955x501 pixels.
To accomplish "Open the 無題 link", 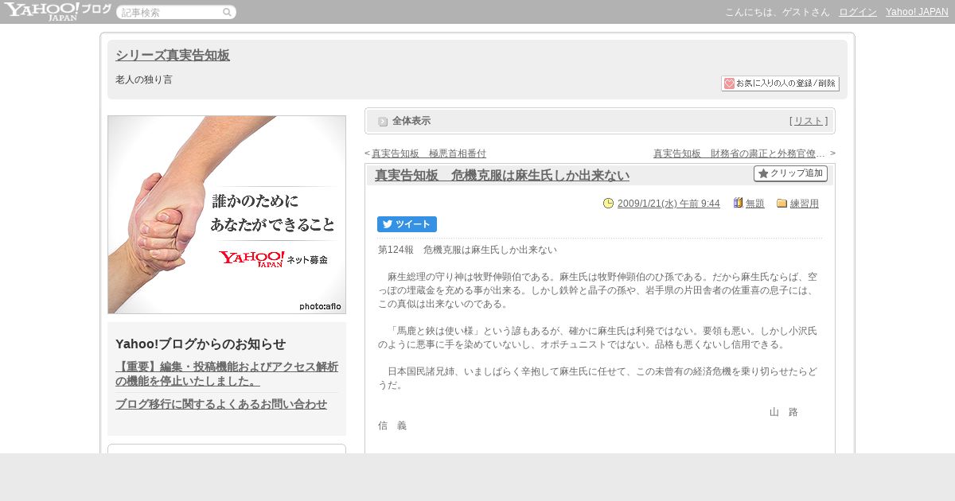I will point(755,204).
